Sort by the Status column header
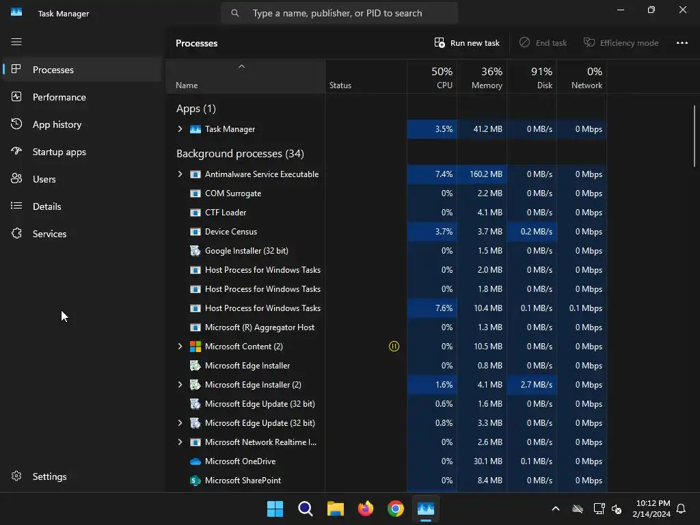700x525 pixels. tap(366, 77)
